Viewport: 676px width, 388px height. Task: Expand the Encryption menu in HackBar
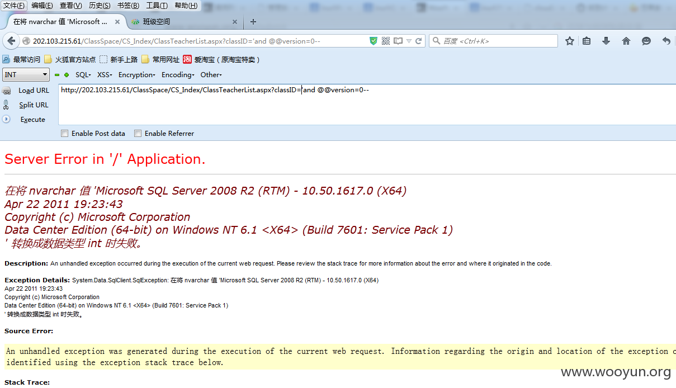137,75
